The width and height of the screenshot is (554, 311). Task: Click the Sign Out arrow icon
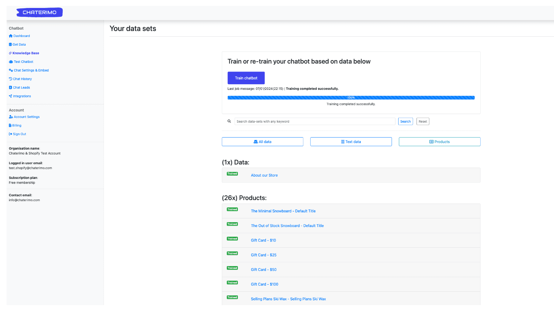coord(10,134)
